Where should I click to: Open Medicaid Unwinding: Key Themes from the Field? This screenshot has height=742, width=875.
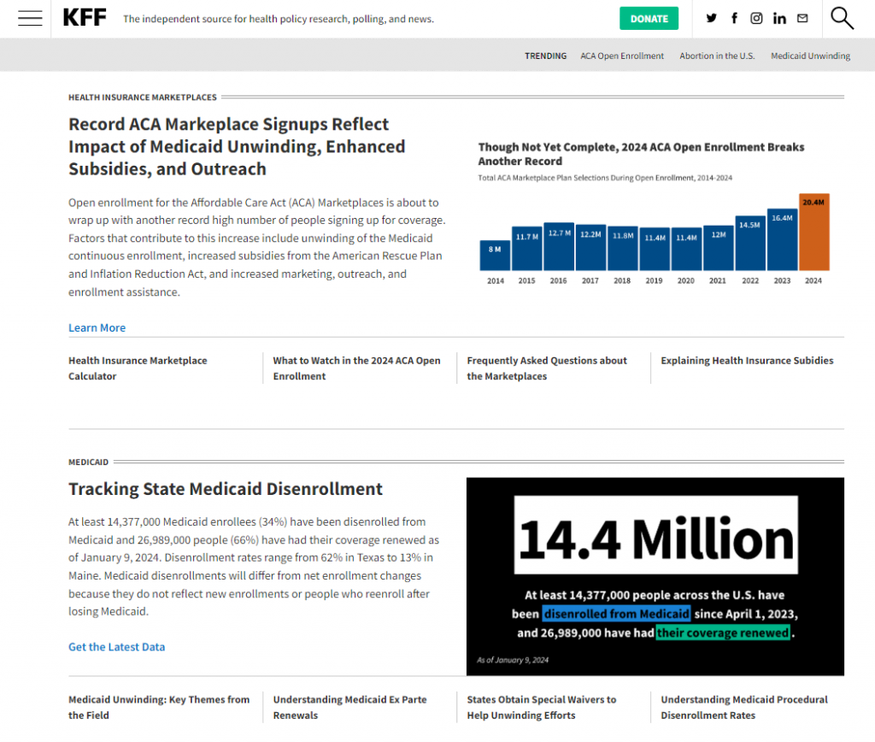point(159,708)
